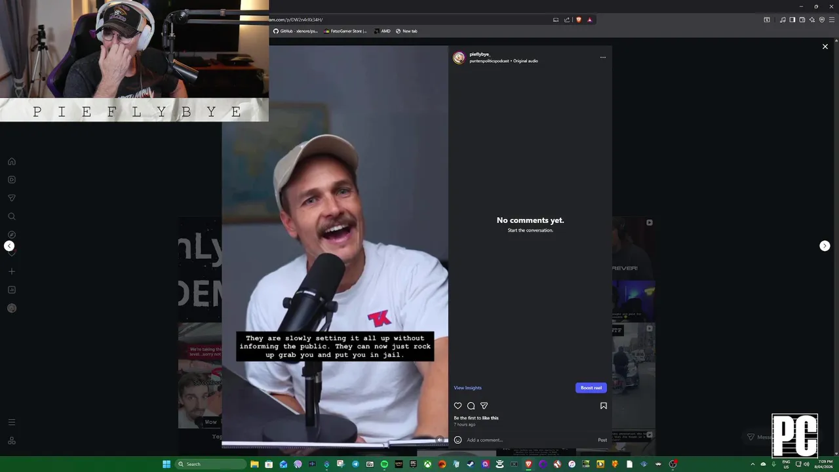This screenshot has width=839, height=472.
Task: Open the hamburger More menu in sidebar
Action: (x=11, y=422)
